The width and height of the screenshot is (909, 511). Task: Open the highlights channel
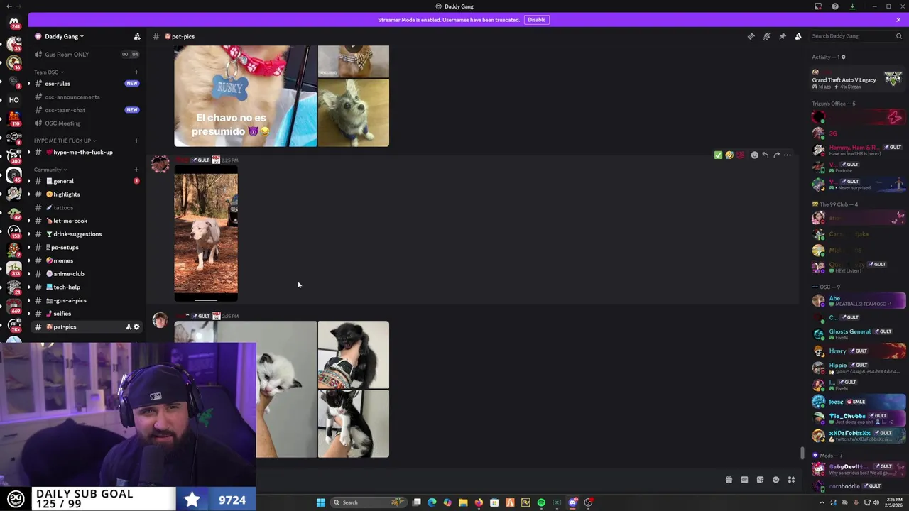(x=85, y=194)
